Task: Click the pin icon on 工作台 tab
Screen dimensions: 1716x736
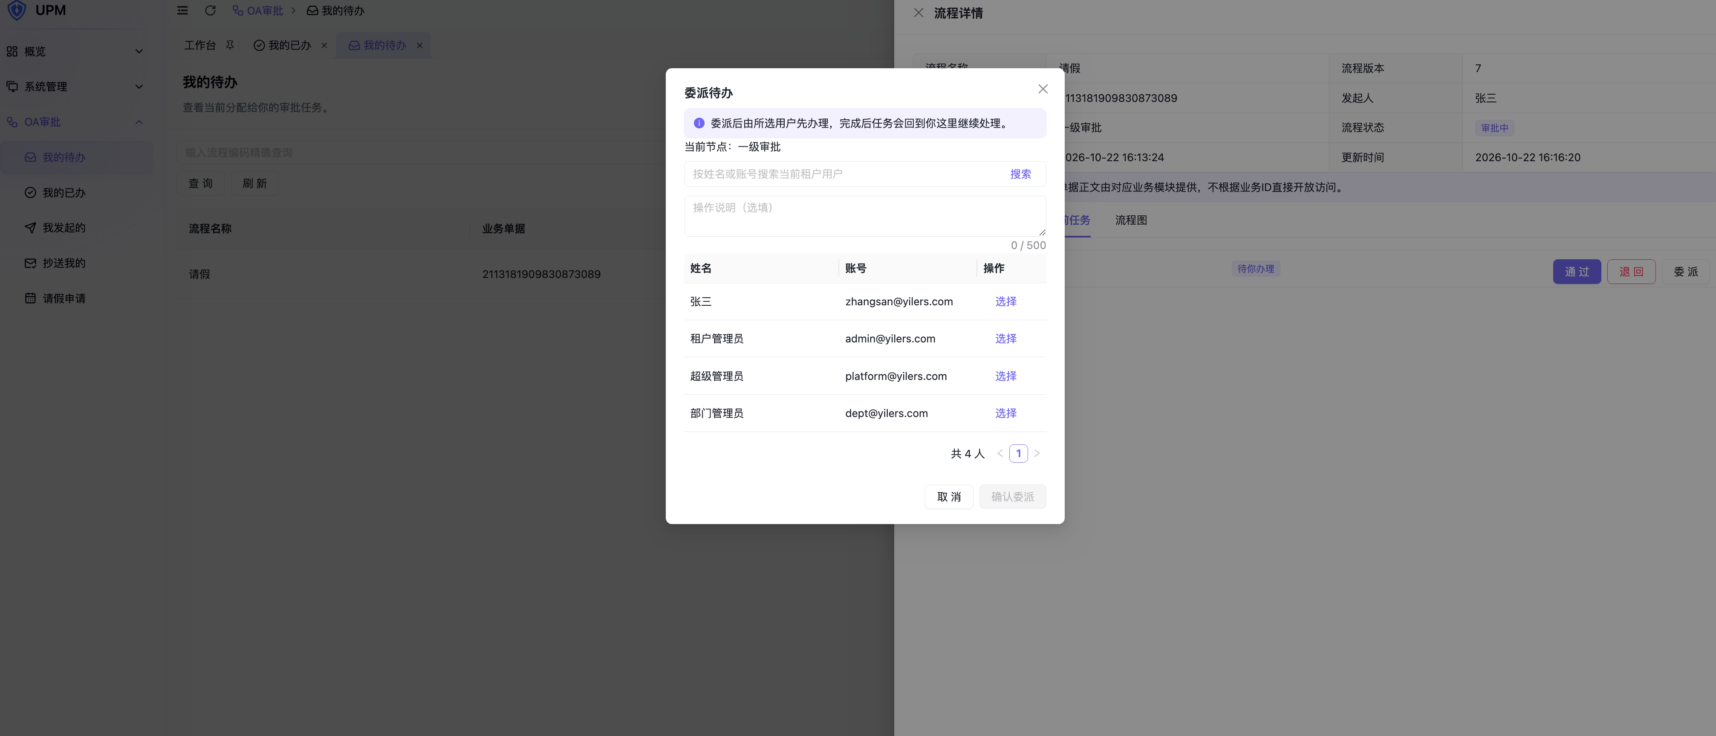Action: (x=230, y=45)
